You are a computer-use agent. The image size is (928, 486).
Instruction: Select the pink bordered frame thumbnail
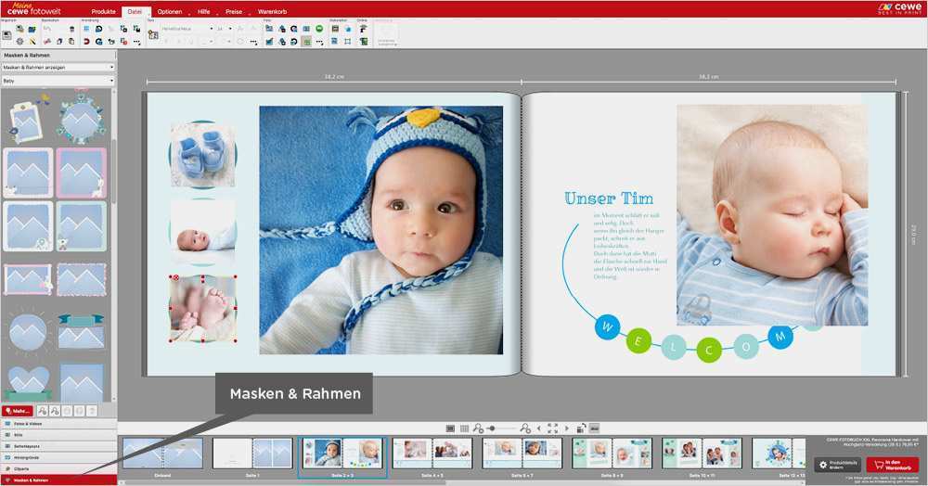point(82,173)
